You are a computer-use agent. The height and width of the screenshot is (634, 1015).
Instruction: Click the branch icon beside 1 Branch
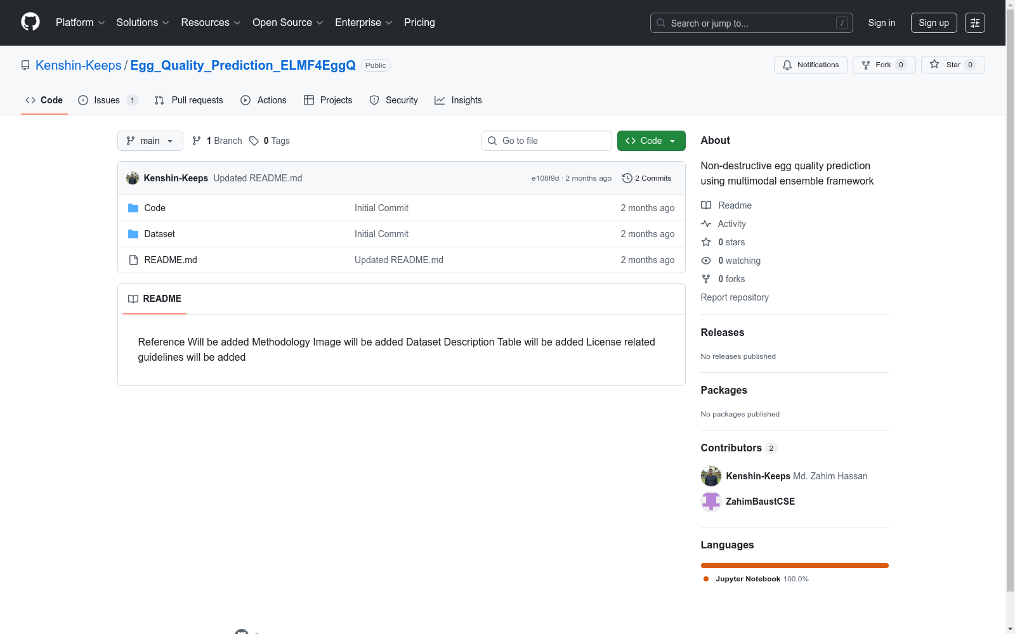coord(197,141)
